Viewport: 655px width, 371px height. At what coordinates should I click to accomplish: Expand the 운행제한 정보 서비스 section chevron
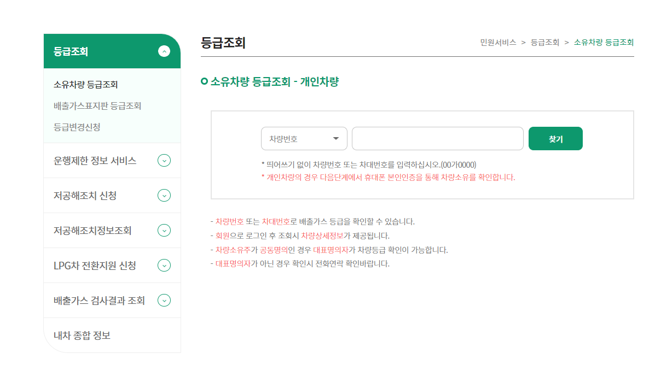click(164, 160)
